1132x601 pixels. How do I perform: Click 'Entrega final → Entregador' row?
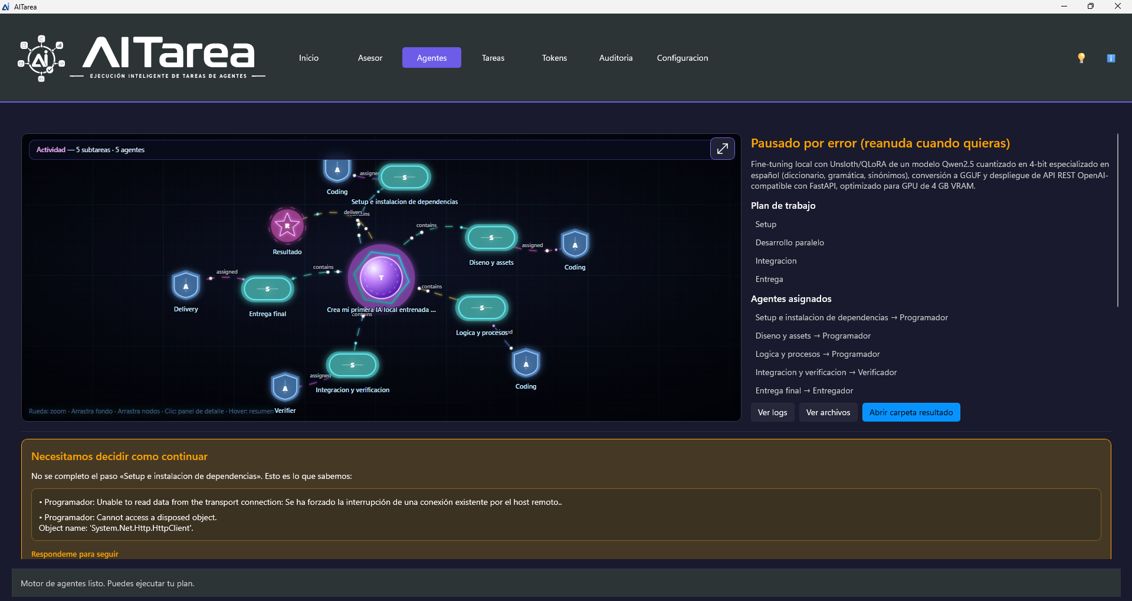[804, 390]
